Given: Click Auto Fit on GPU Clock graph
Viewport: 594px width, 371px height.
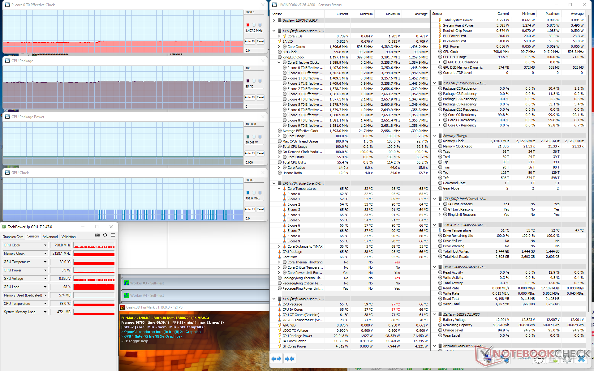Looking at the screenshot, I should [x=250, y=209].
